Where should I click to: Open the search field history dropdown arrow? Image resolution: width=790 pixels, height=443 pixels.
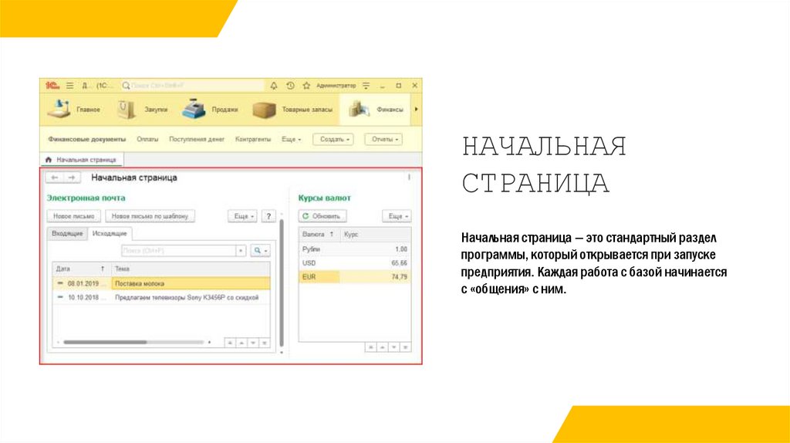click(x=241, y=251)
